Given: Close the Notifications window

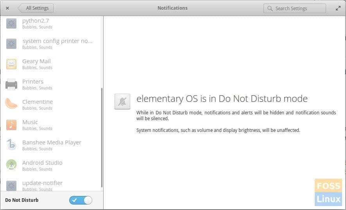Looking at the screenshot, I should click(x=7, y=8).
